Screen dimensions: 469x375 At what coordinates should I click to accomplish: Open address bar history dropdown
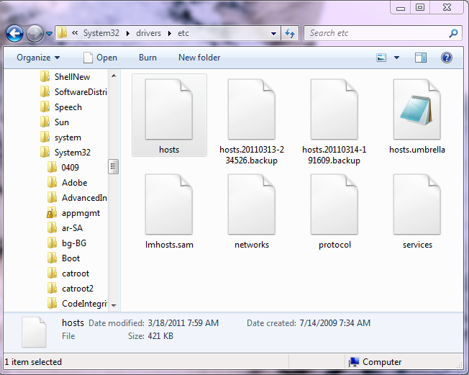click(273, 34)
